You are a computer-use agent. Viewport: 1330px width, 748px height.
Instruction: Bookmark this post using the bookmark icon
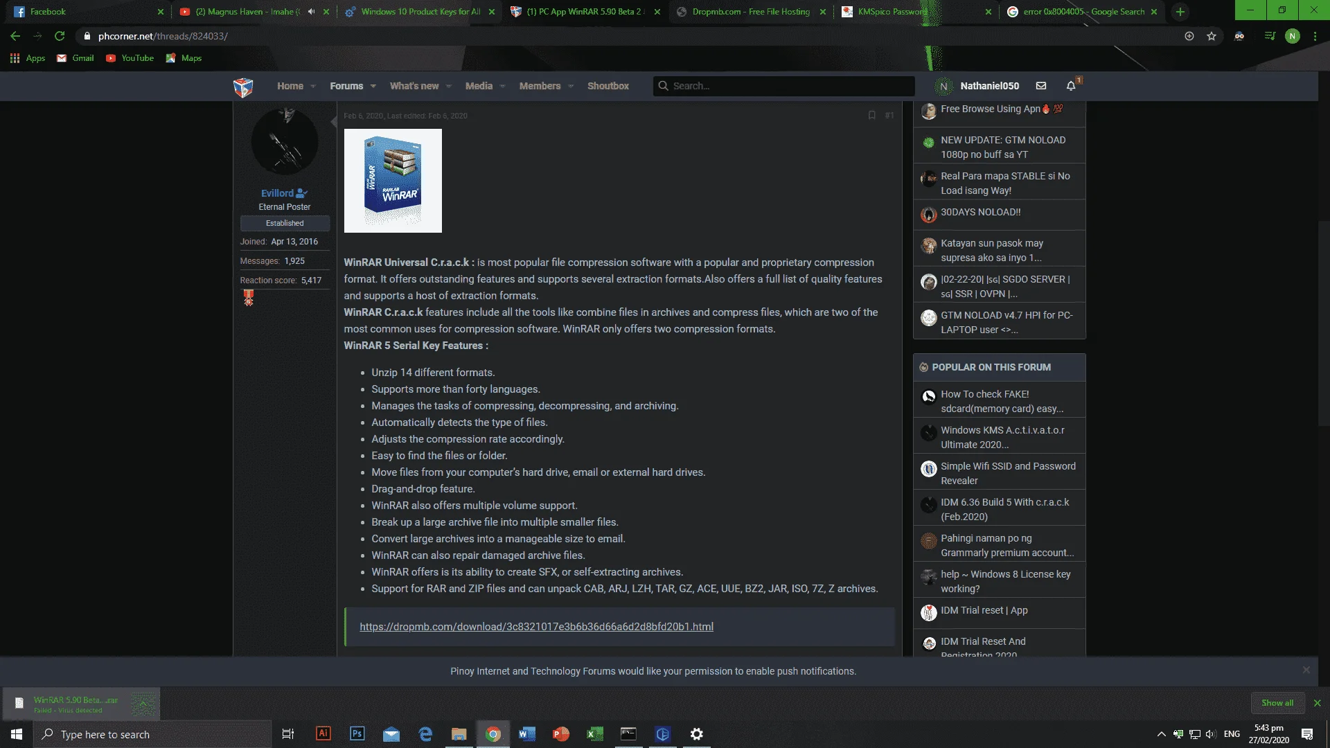[872, 116]
